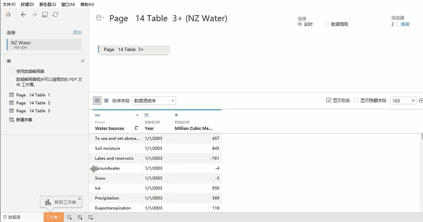Click the refresh data source icon
The width and height of the screenshot is (423, 222).
[55, 14]
